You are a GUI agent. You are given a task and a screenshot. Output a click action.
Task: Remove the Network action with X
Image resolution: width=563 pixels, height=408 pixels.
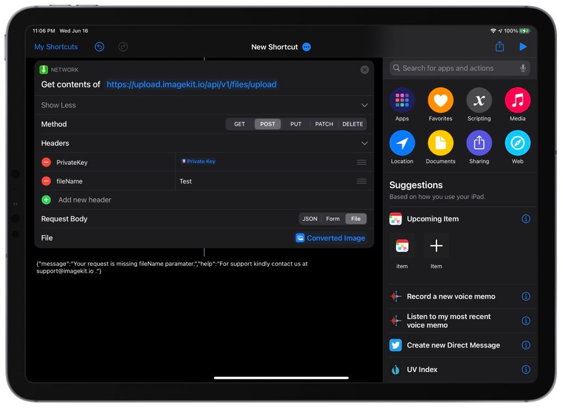(x=365, y=70)
